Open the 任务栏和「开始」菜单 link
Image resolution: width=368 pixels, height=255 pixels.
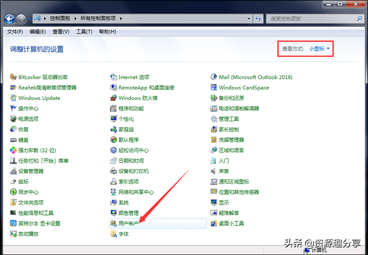[x=44, y=161]
